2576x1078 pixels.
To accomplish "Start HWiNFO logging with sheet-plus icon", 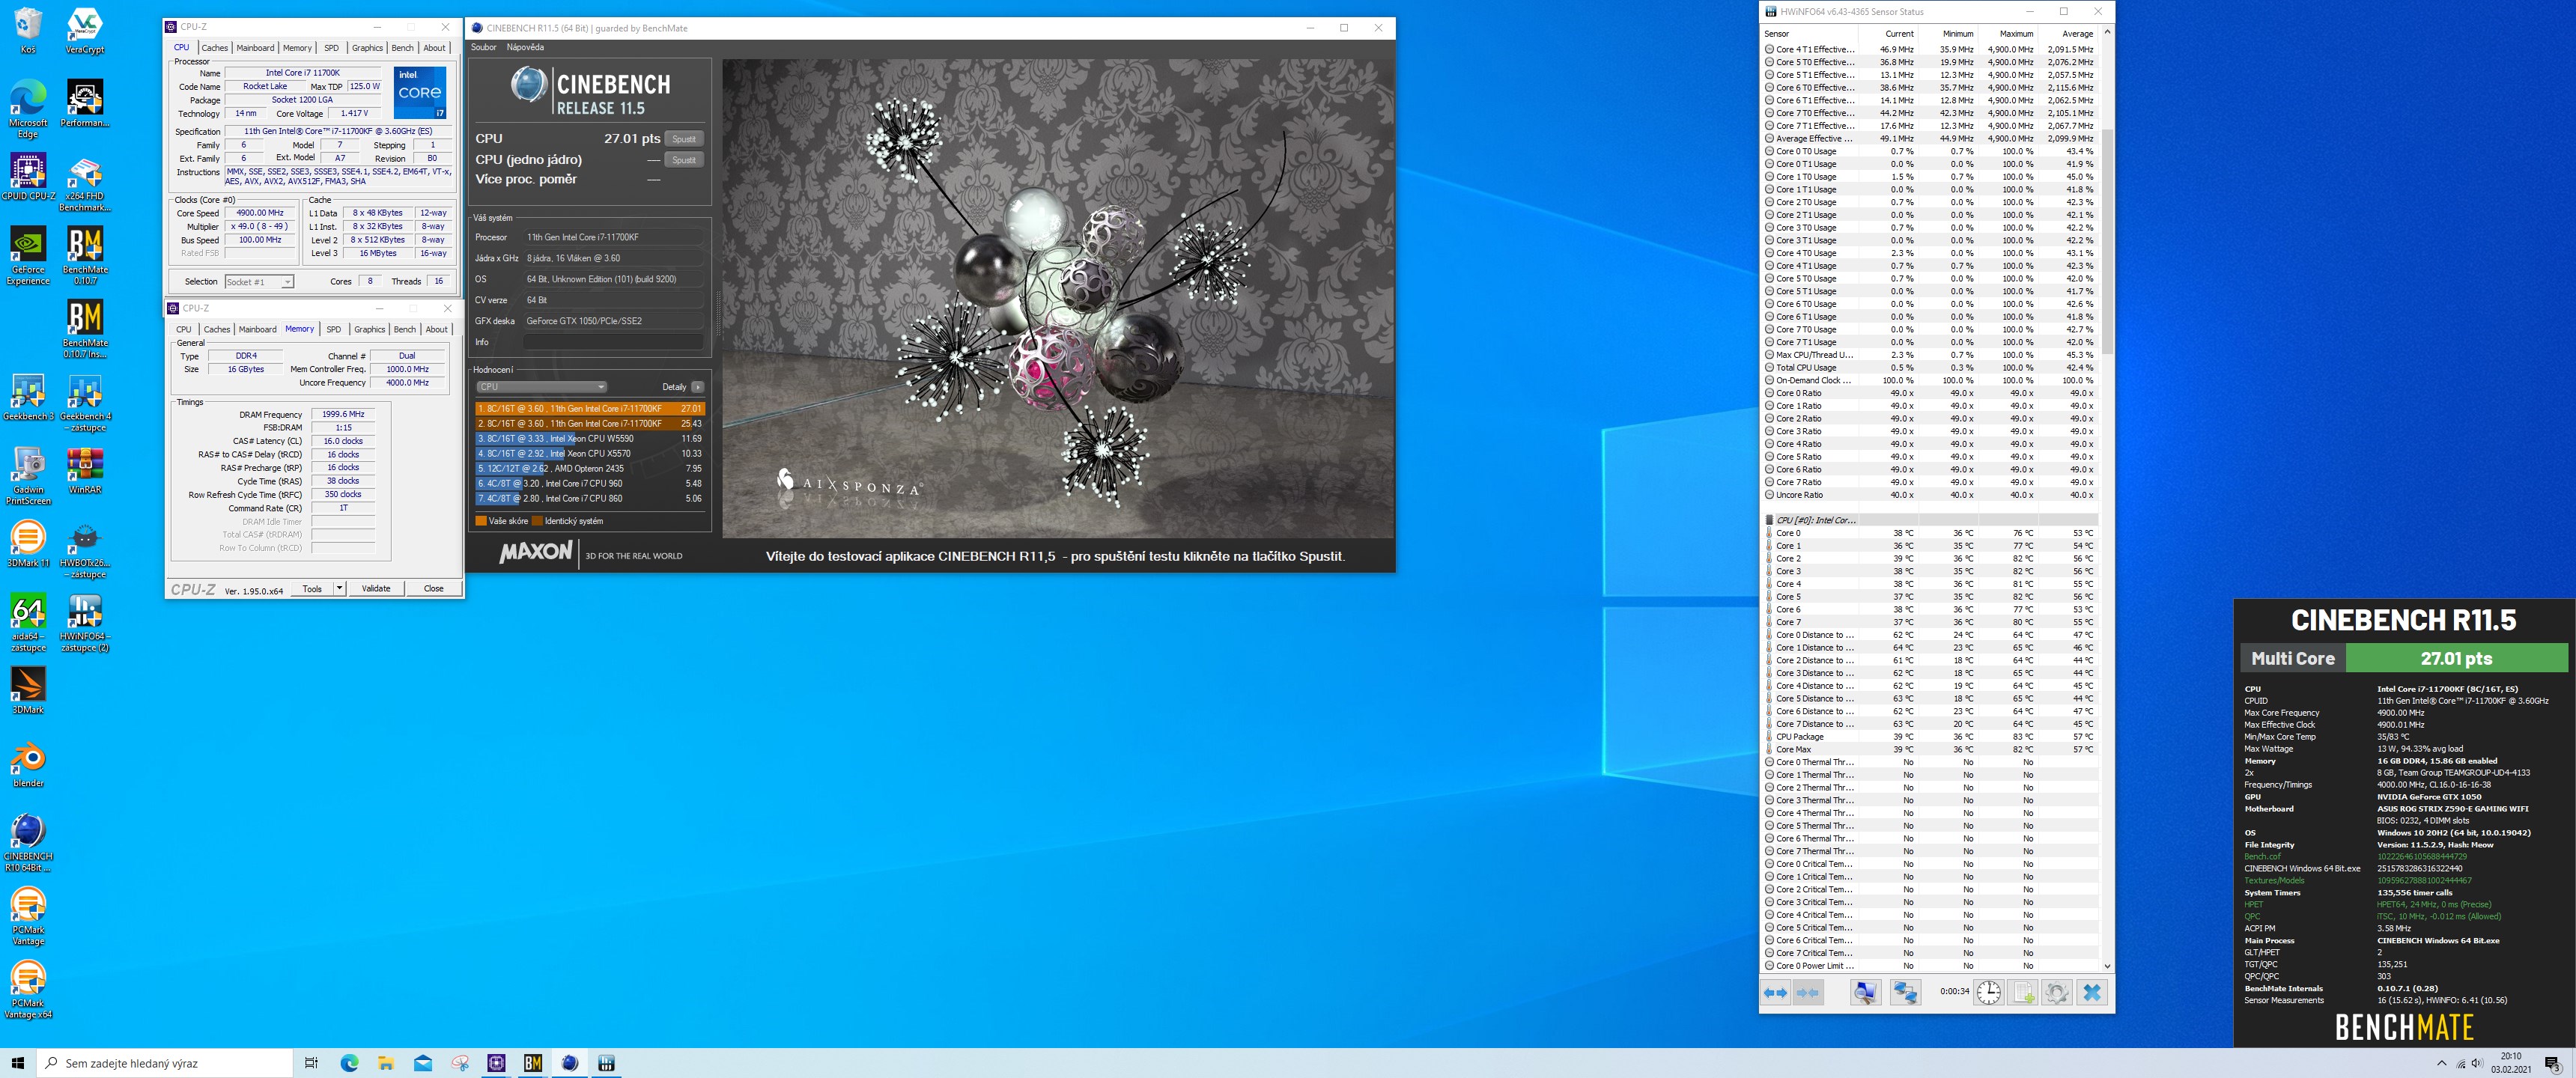I will (2023, 992).
